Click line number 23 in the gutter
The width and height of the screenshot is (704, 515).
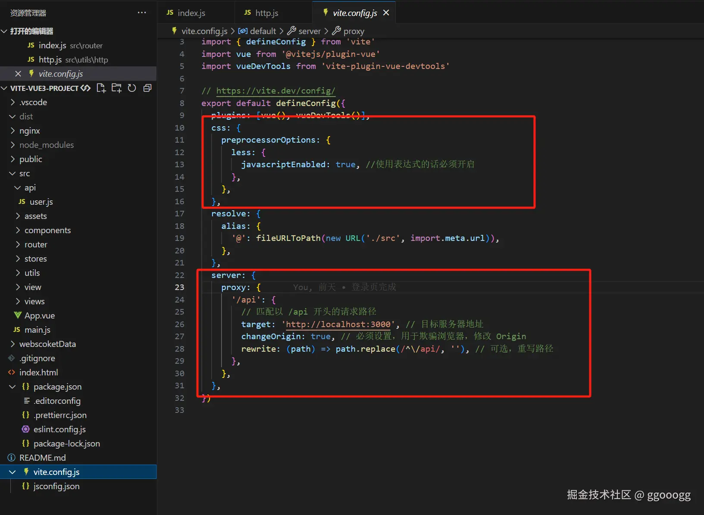179,287
